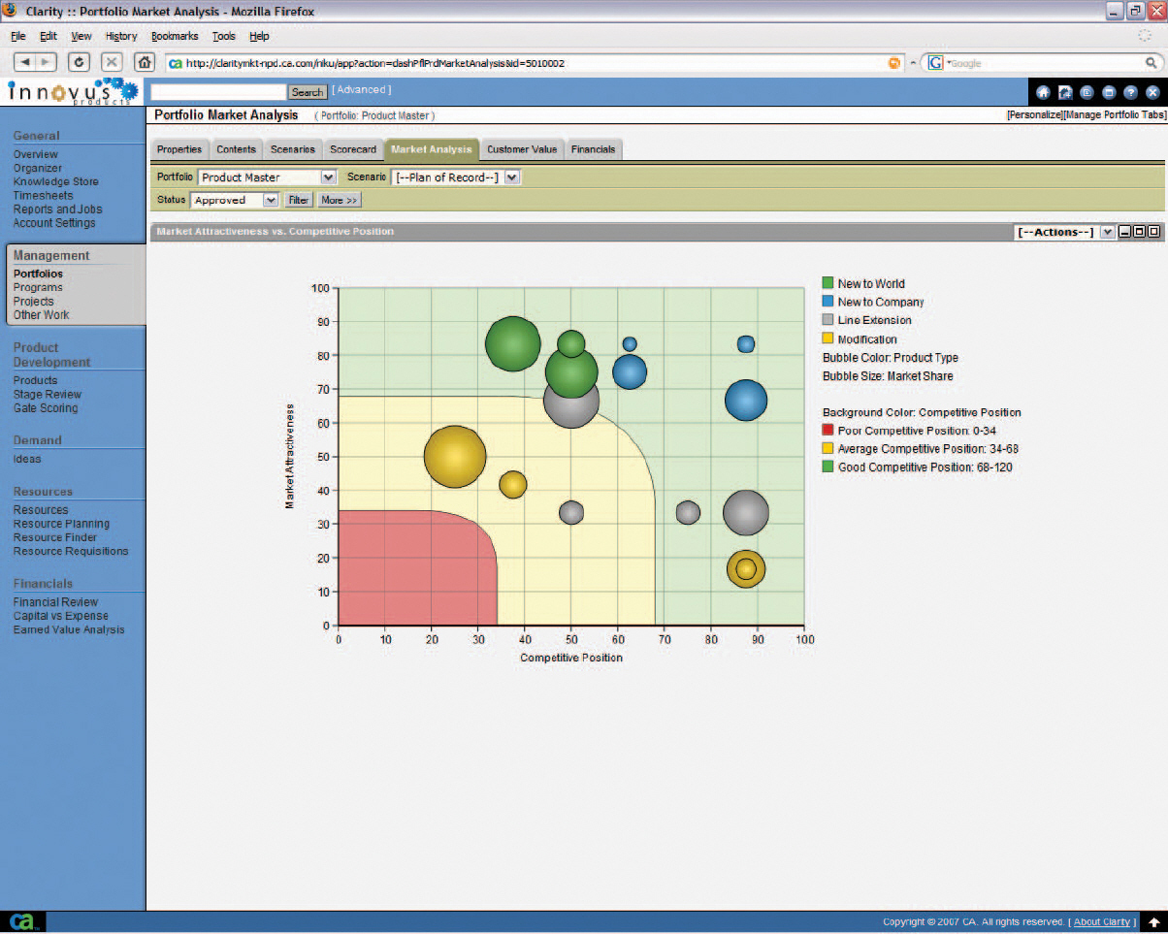This screenshot has height=934, width=1168.
Task: Switch to the Scorecard tab
Action: 353,149
